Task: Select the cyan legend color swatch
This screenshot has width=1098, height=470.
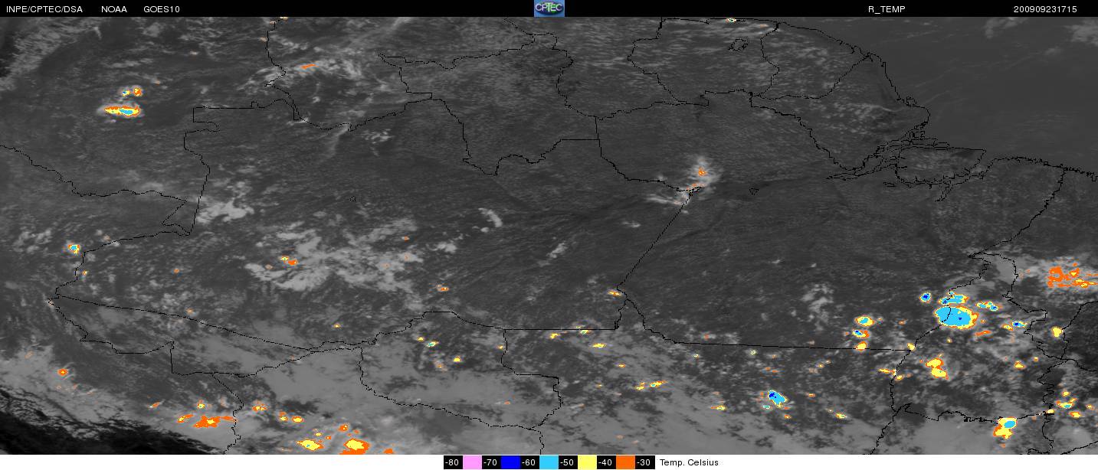Action: (549, 462)
